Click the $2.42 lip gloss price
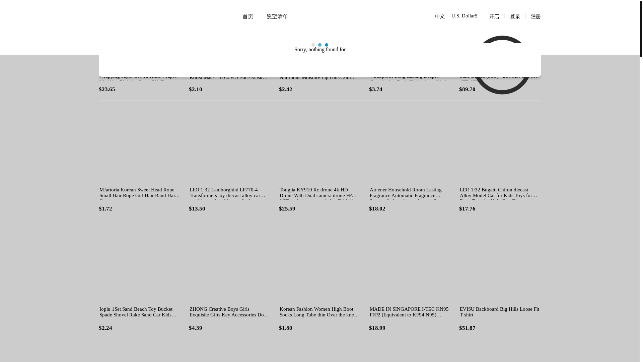643x362 pixels. tap(286, 89)
